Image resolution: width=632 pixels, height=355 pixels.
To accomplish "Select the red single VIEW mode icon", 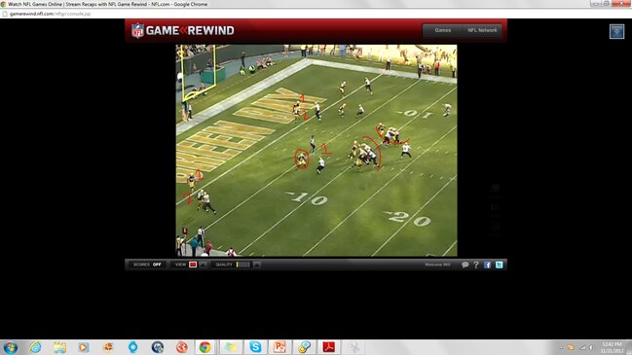I will tap(193, 265).
